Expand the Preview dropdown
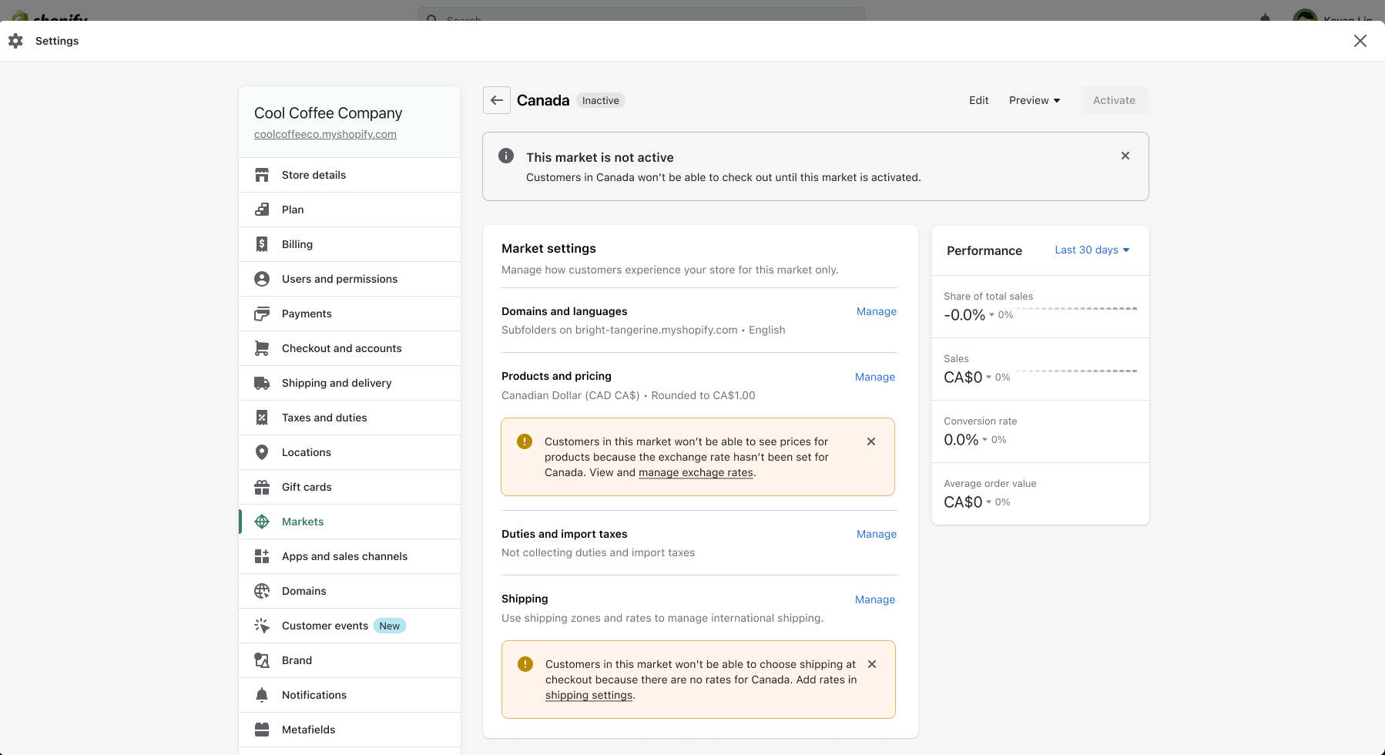1385x755 pixels. pos(1035,100)
